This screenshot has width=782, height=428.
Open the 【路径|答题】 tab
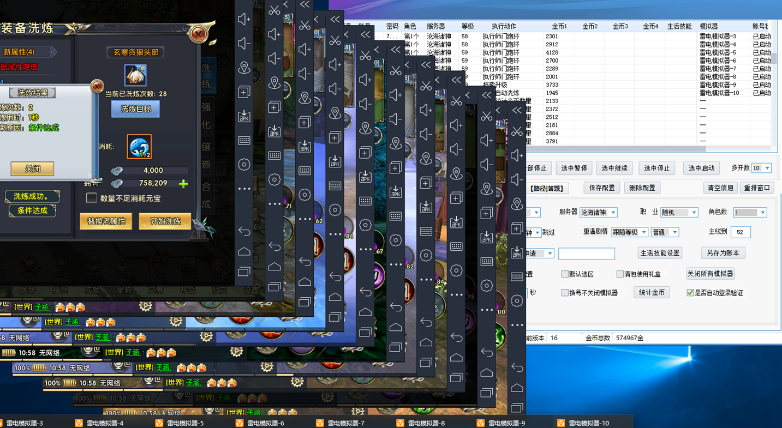(548, 188)
